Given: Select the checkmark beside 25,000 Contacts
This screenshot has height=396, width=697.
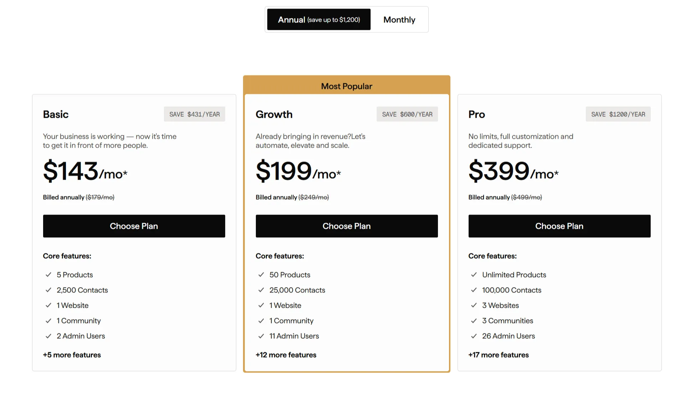Looking at the screenshot, I should click(x=261, y=290).
